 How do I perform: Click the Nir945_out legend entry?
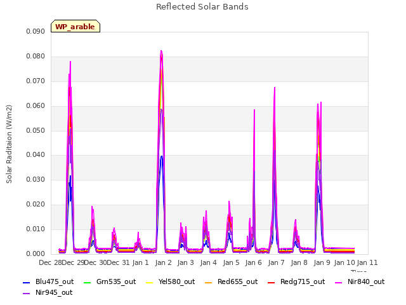(x=48, y=293)
